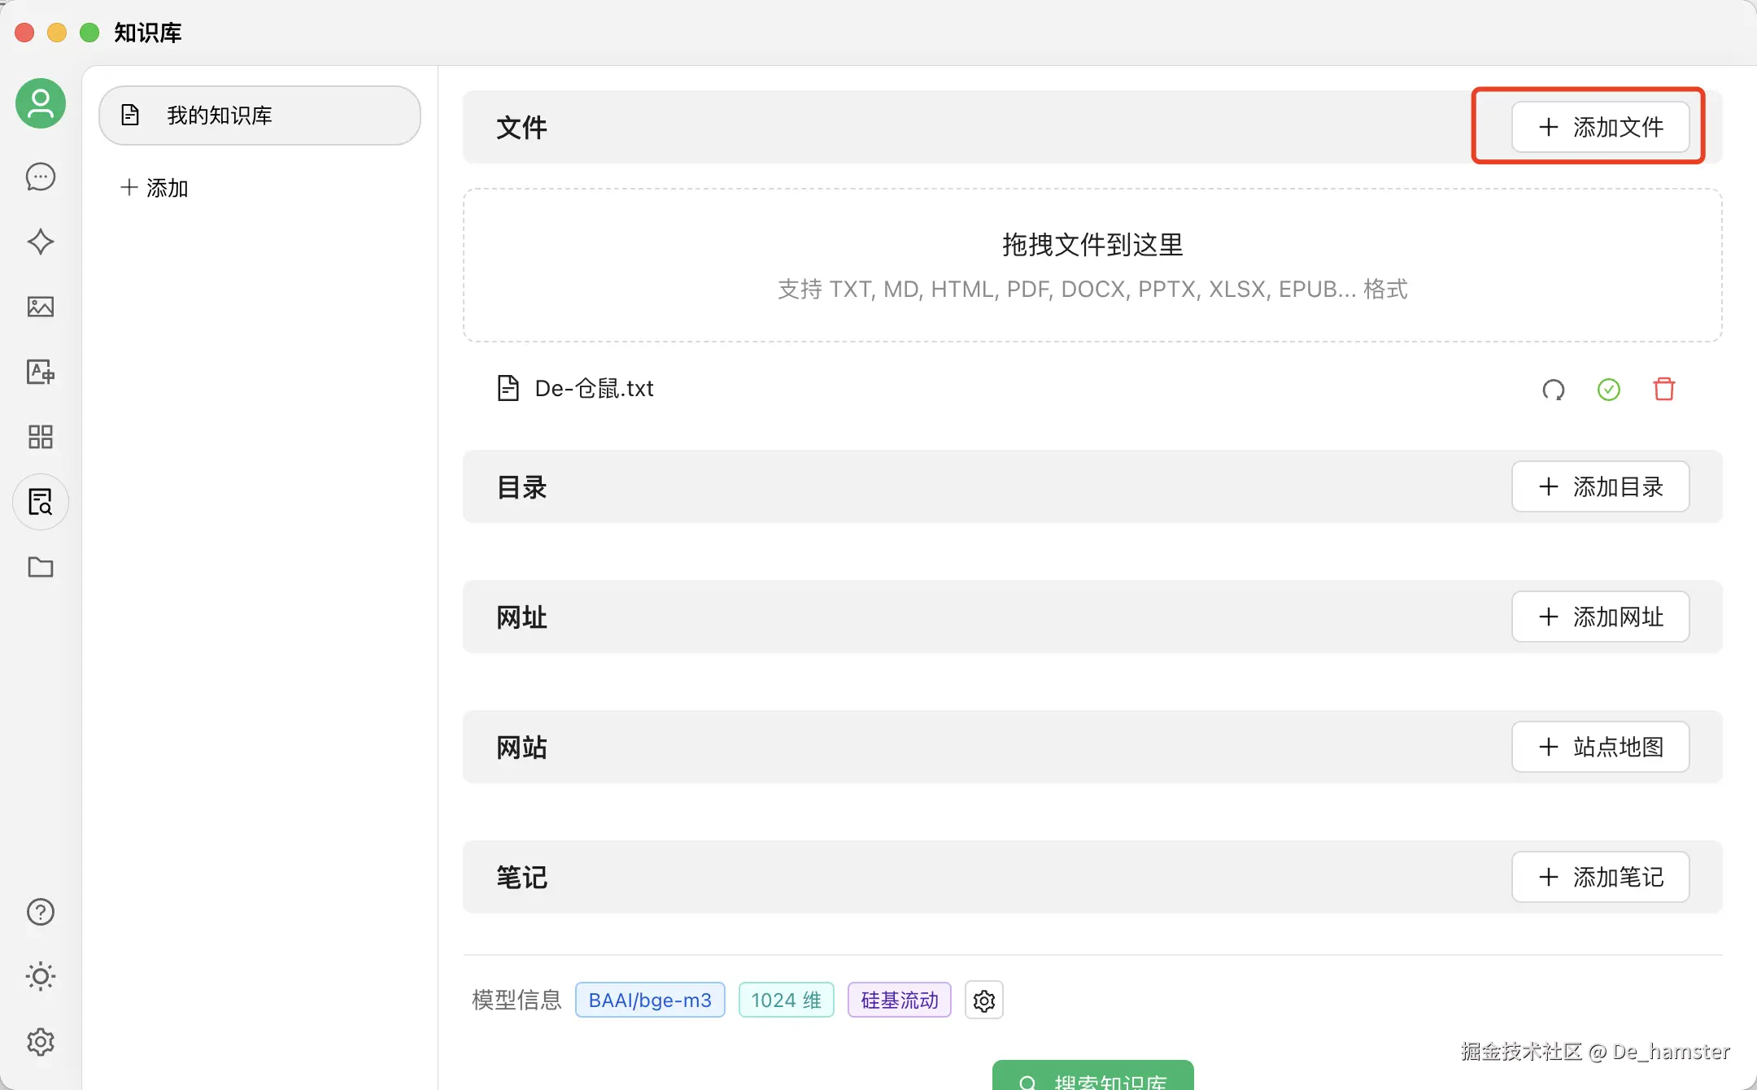Click the 添加网址 button

coord(1600,617)
